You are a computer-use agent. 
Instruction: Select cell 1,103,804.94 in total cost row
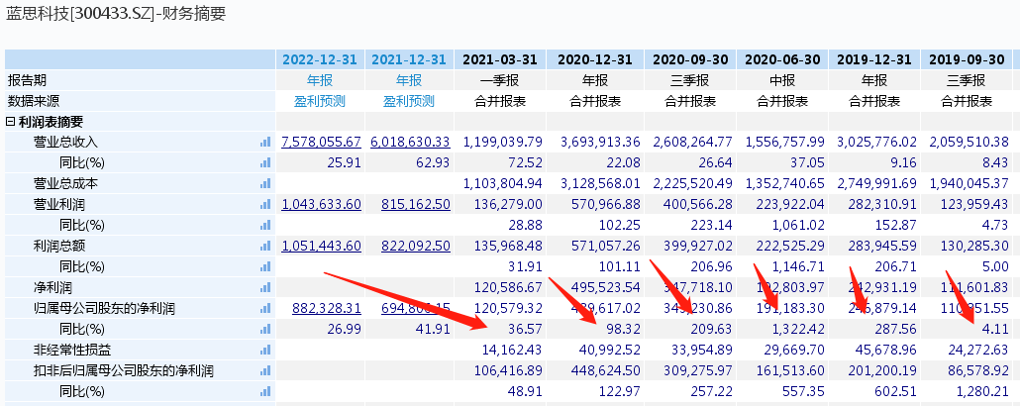(x=503, y=183)
